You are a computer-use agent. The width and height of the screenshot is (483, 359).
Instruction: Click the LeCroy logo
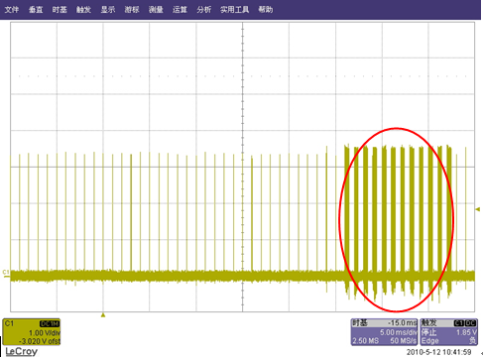pos(22,351)
